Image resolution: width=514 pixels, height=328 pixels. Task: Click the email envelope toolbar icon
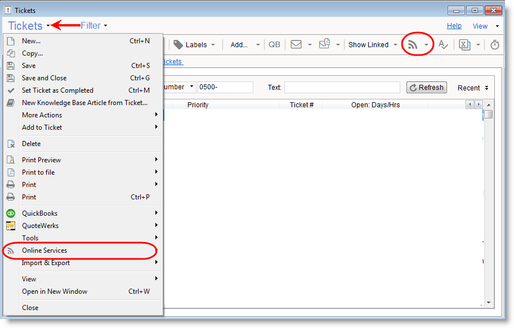[296, 45]
